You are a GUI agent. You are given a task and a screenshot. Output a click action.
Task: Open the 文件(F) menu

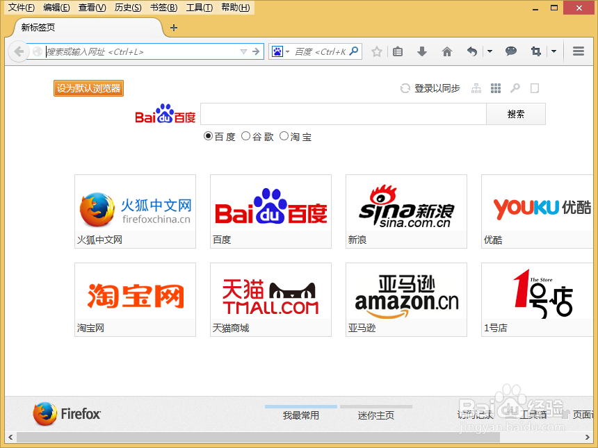[x=22, y=8]
